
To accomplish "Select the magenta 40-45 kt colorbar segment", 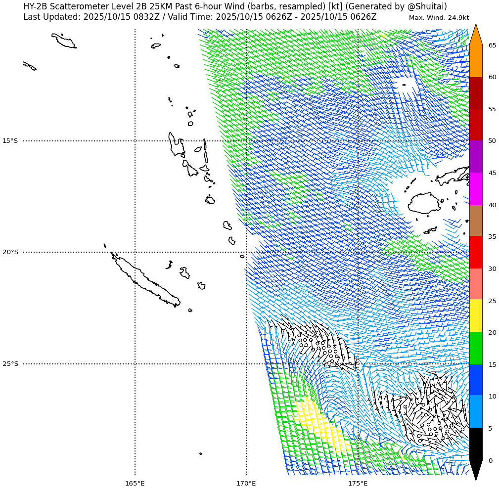I will tap(475, 188).
